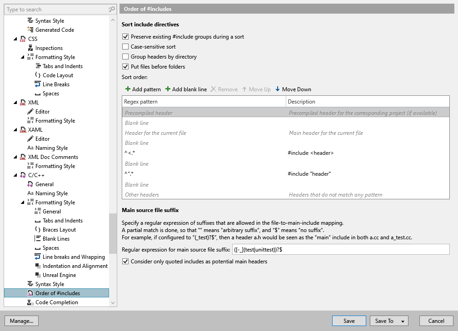Click the Manage button

(x=21, y=321)
